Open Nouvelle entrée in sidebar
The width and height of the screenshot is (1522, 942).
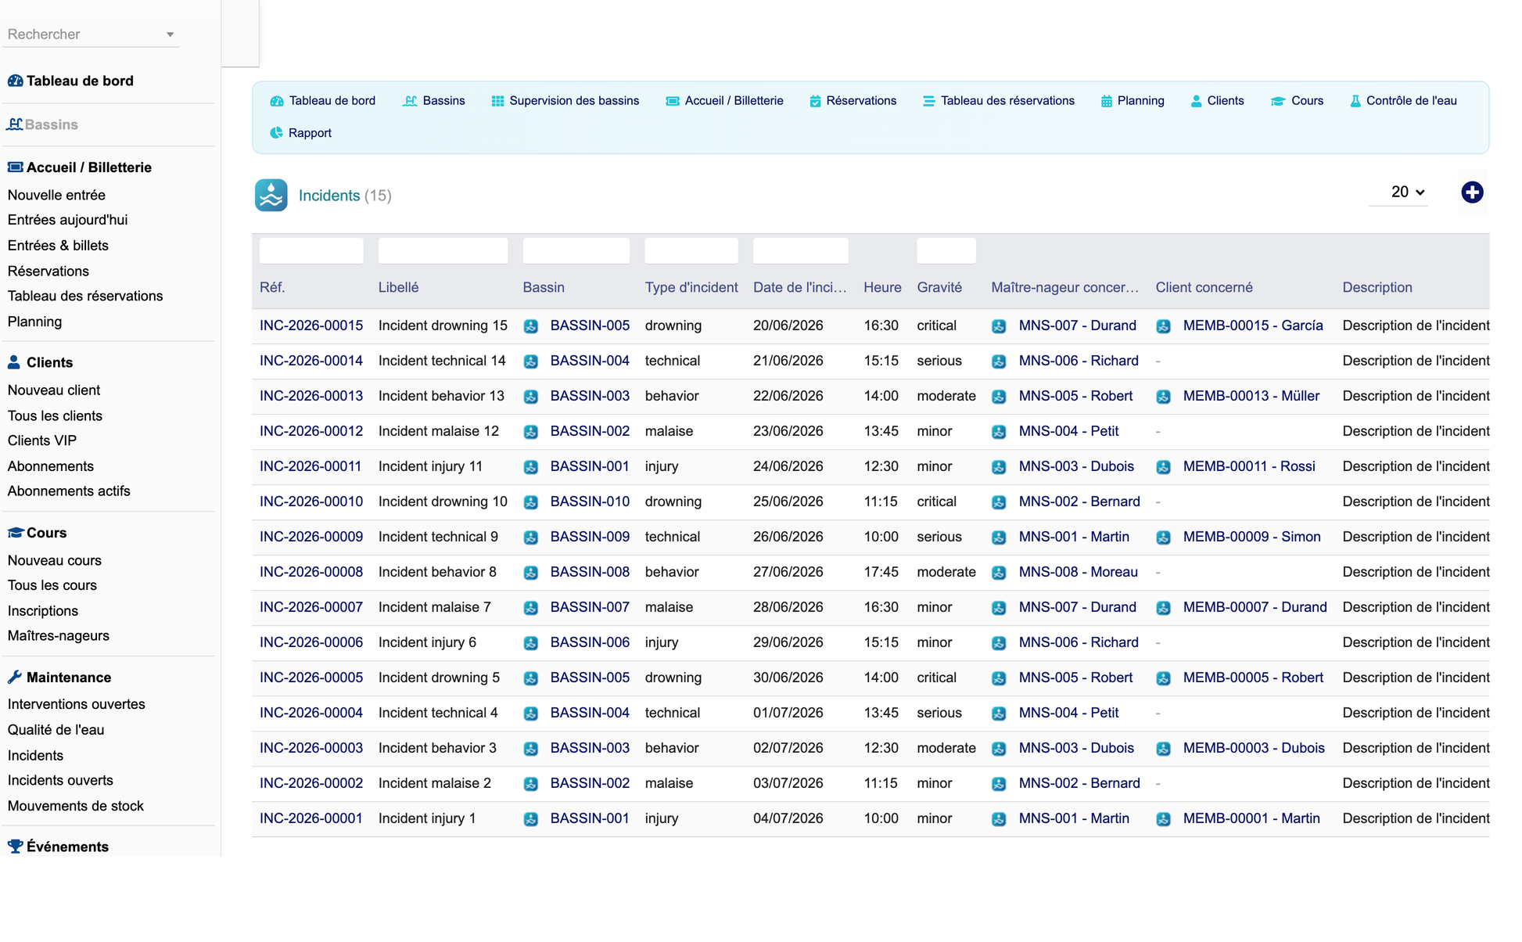[x=56, y=195]
